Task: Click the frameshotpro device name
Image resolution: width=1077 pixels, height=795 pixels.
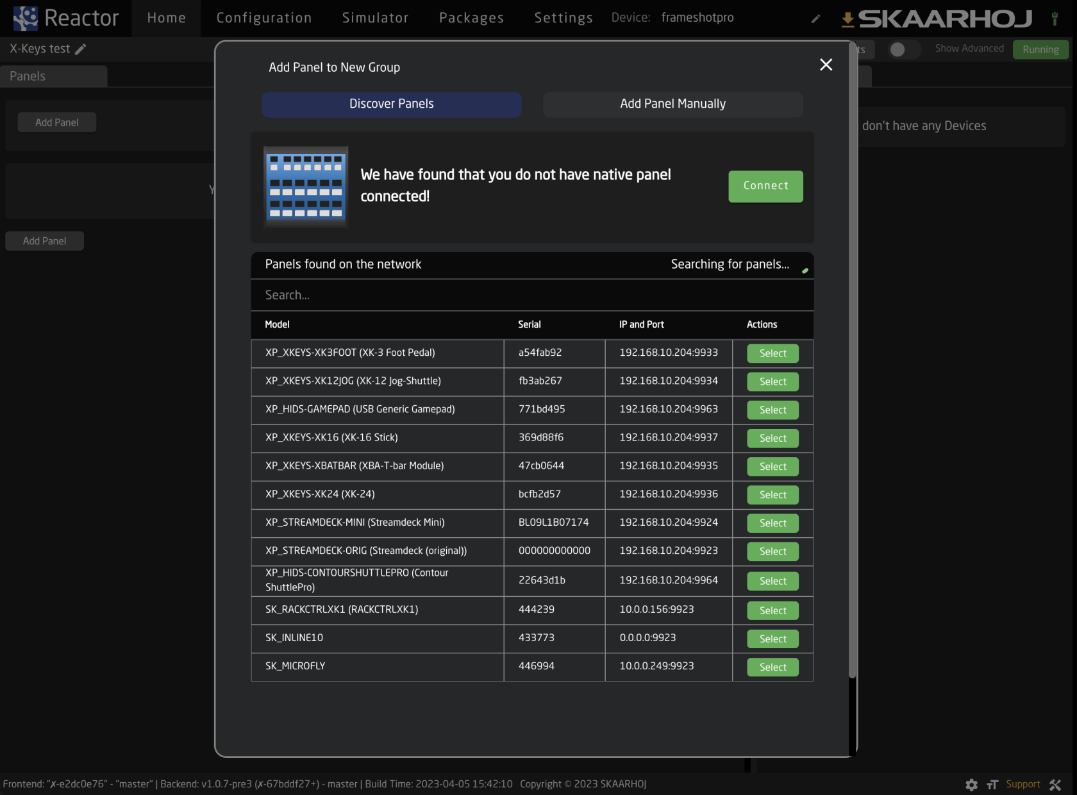Action: 697,17
